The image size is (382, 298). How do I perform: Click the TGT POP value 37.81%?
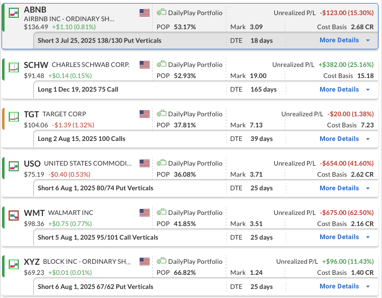coord(184,125)
